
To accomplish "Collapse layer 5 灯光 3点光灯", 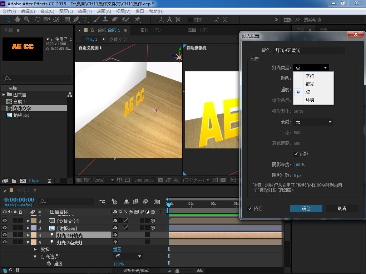I will (x=28, y=242).
